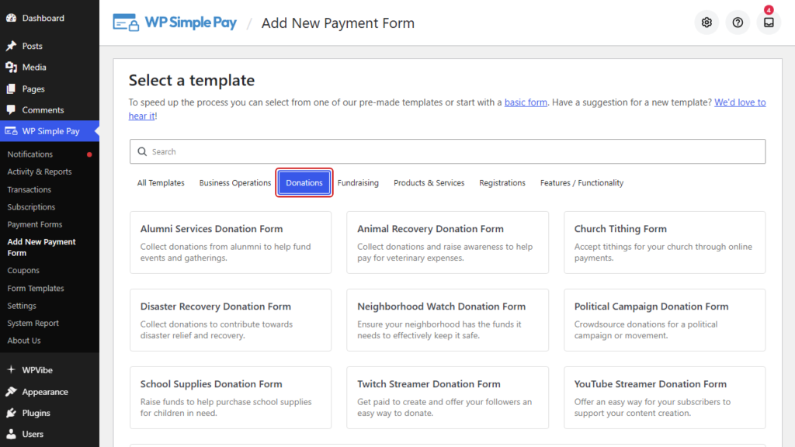Click the WPVibe plus icon
Image resolution: width=795 pixels, height=447 pixels.
coord(11,370)
